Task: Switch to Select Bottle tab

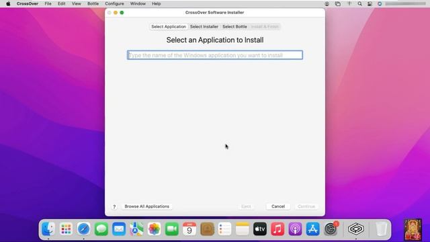Action: click(234, 27)
